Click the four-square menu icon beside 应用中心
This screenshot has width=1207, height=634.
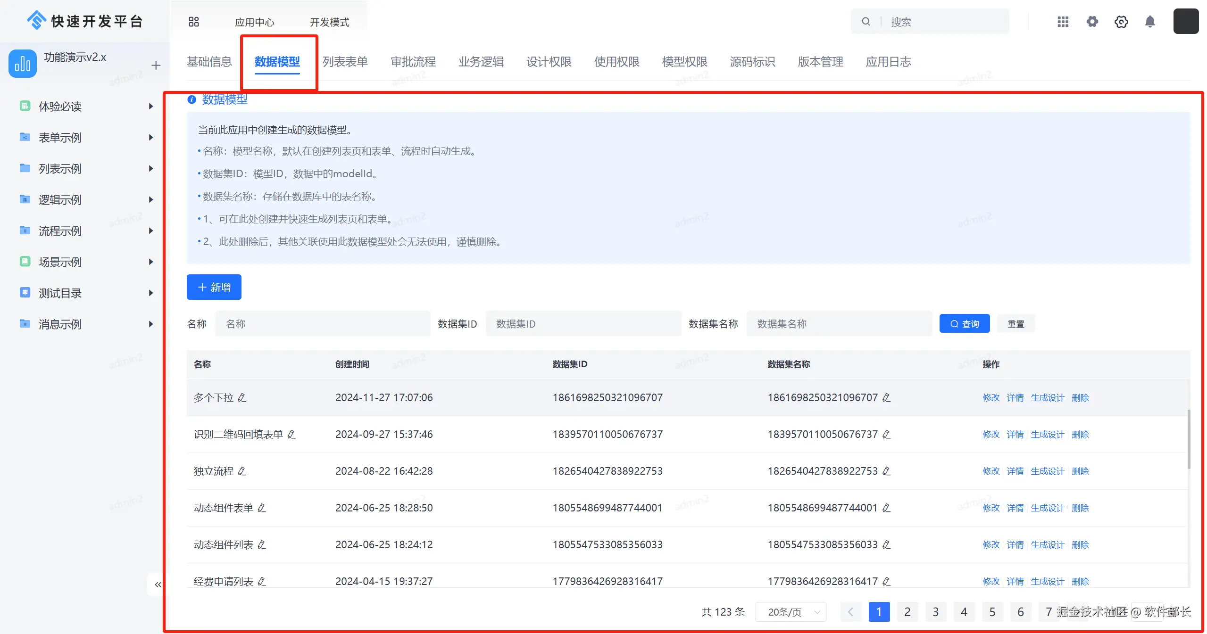point(194,22)
